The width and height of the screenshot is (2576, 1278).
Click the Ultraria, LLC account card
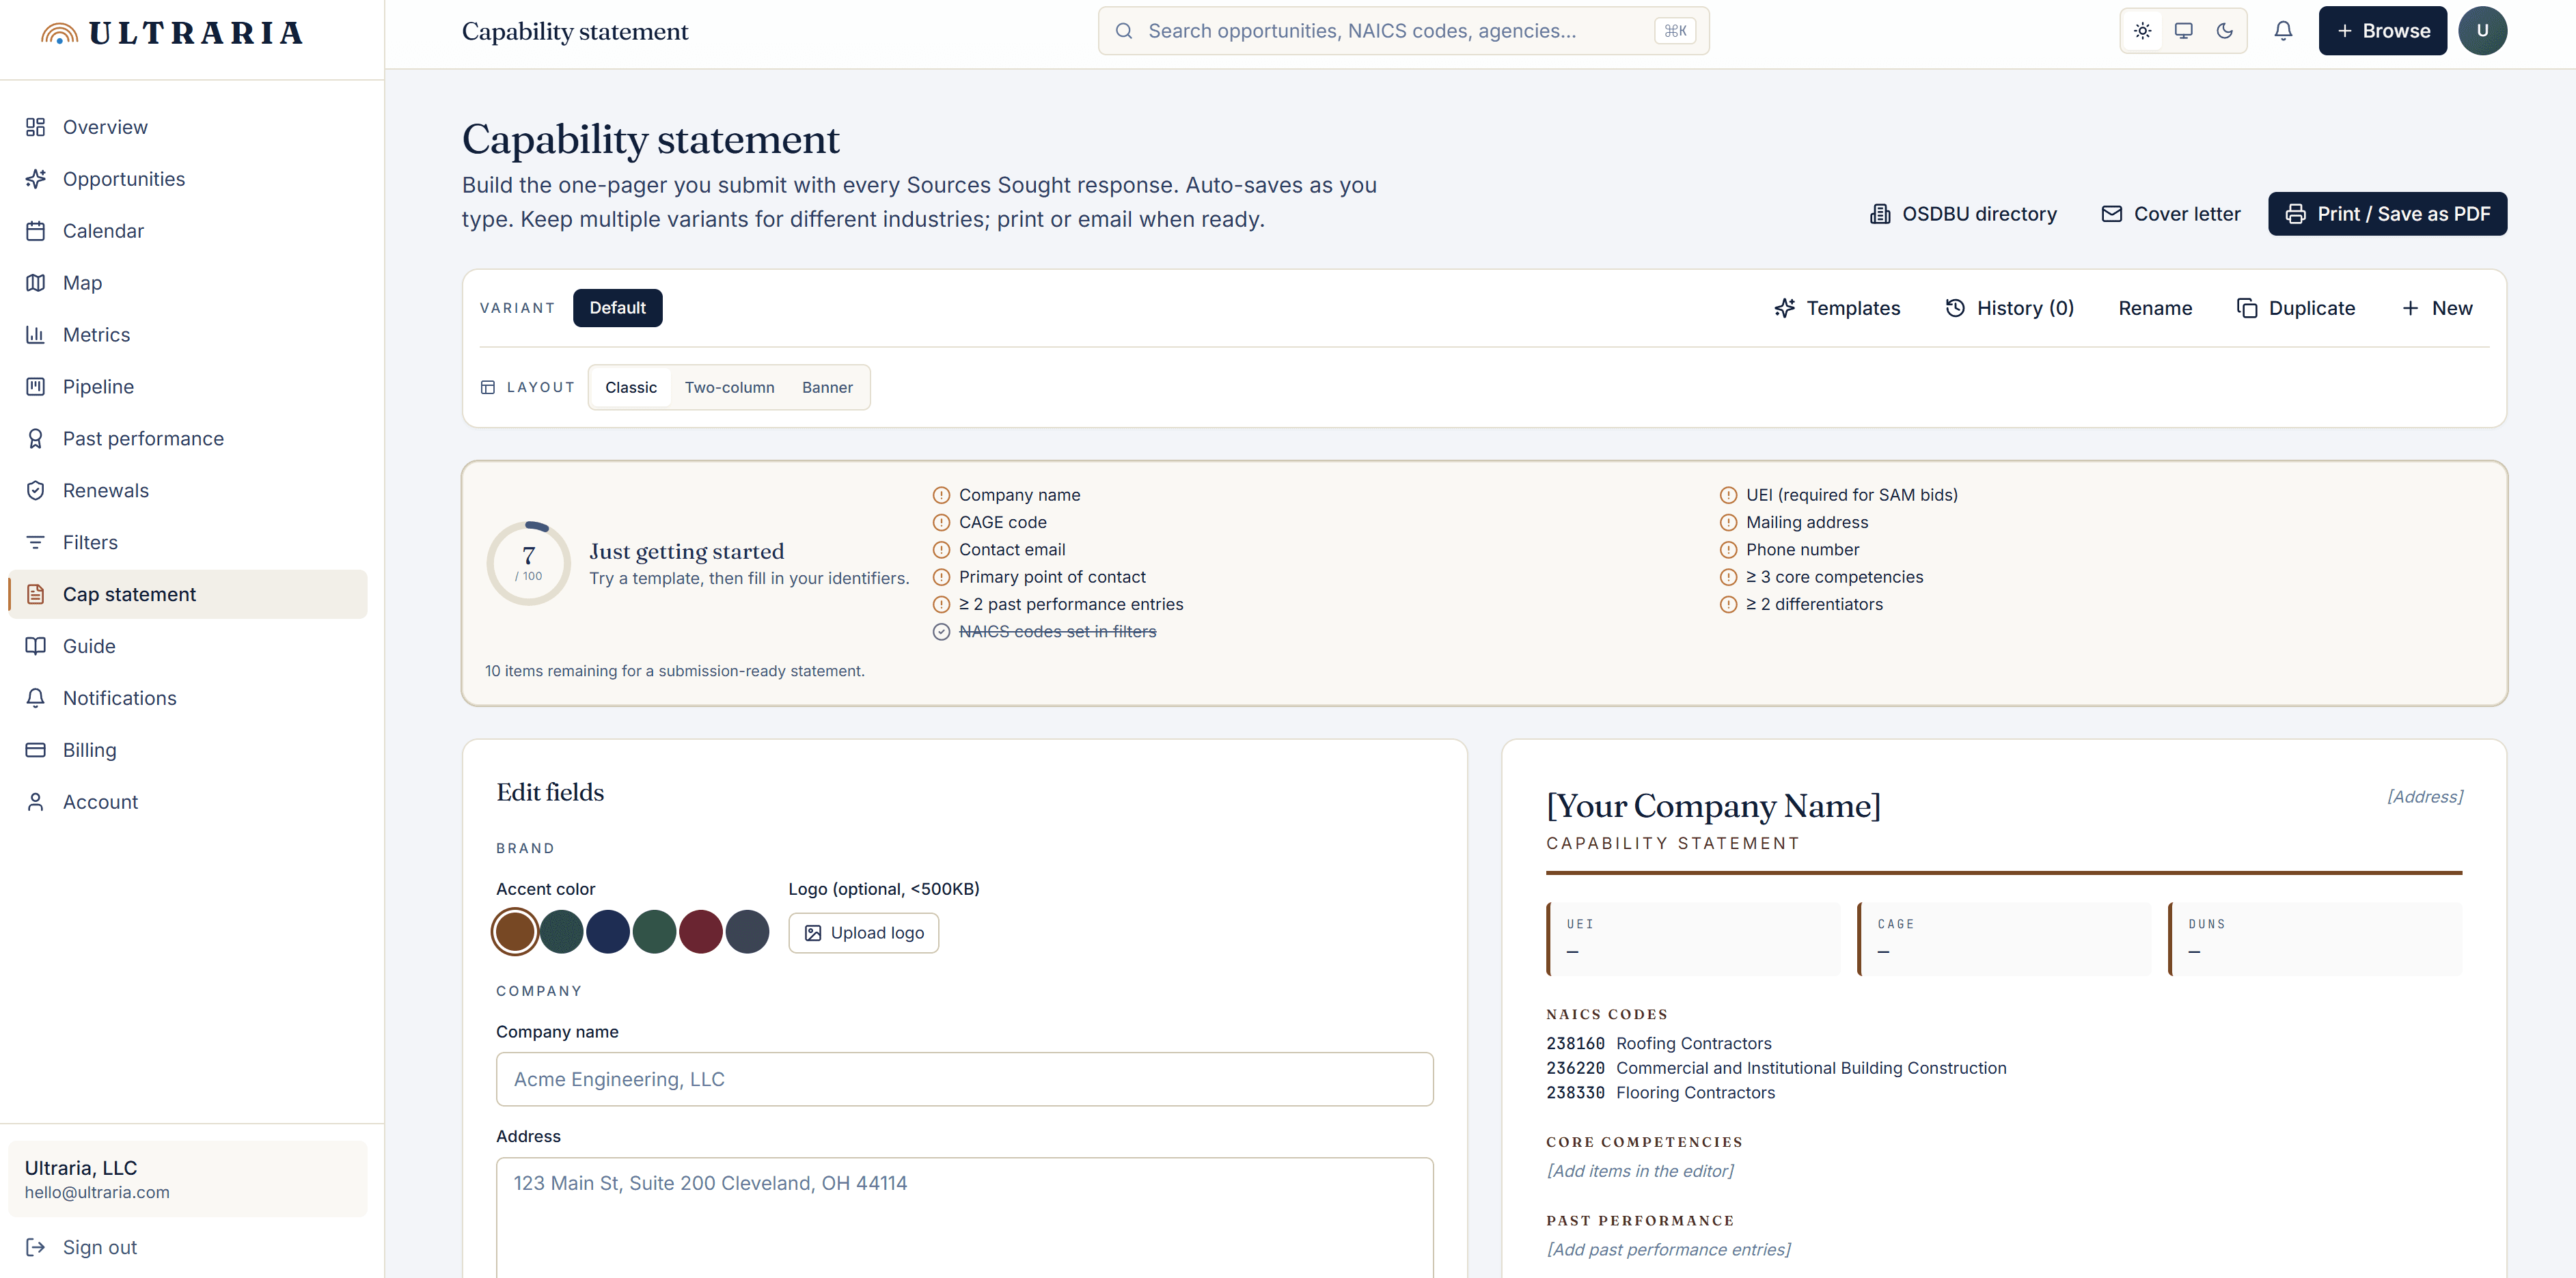pyautogui.click(x=188, y=1179)
